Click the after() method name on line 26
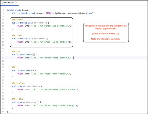148x114 pixels. tap(29, 71)
